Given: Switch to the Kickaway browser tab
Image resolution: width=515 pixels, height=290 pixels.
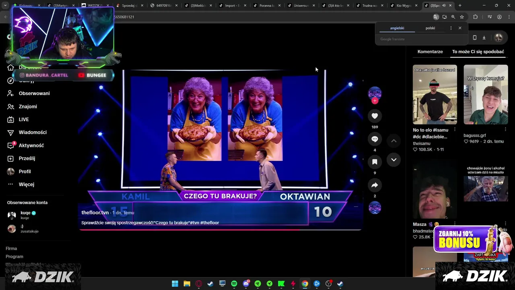Looking at the screenshot, I should [26, 6].
